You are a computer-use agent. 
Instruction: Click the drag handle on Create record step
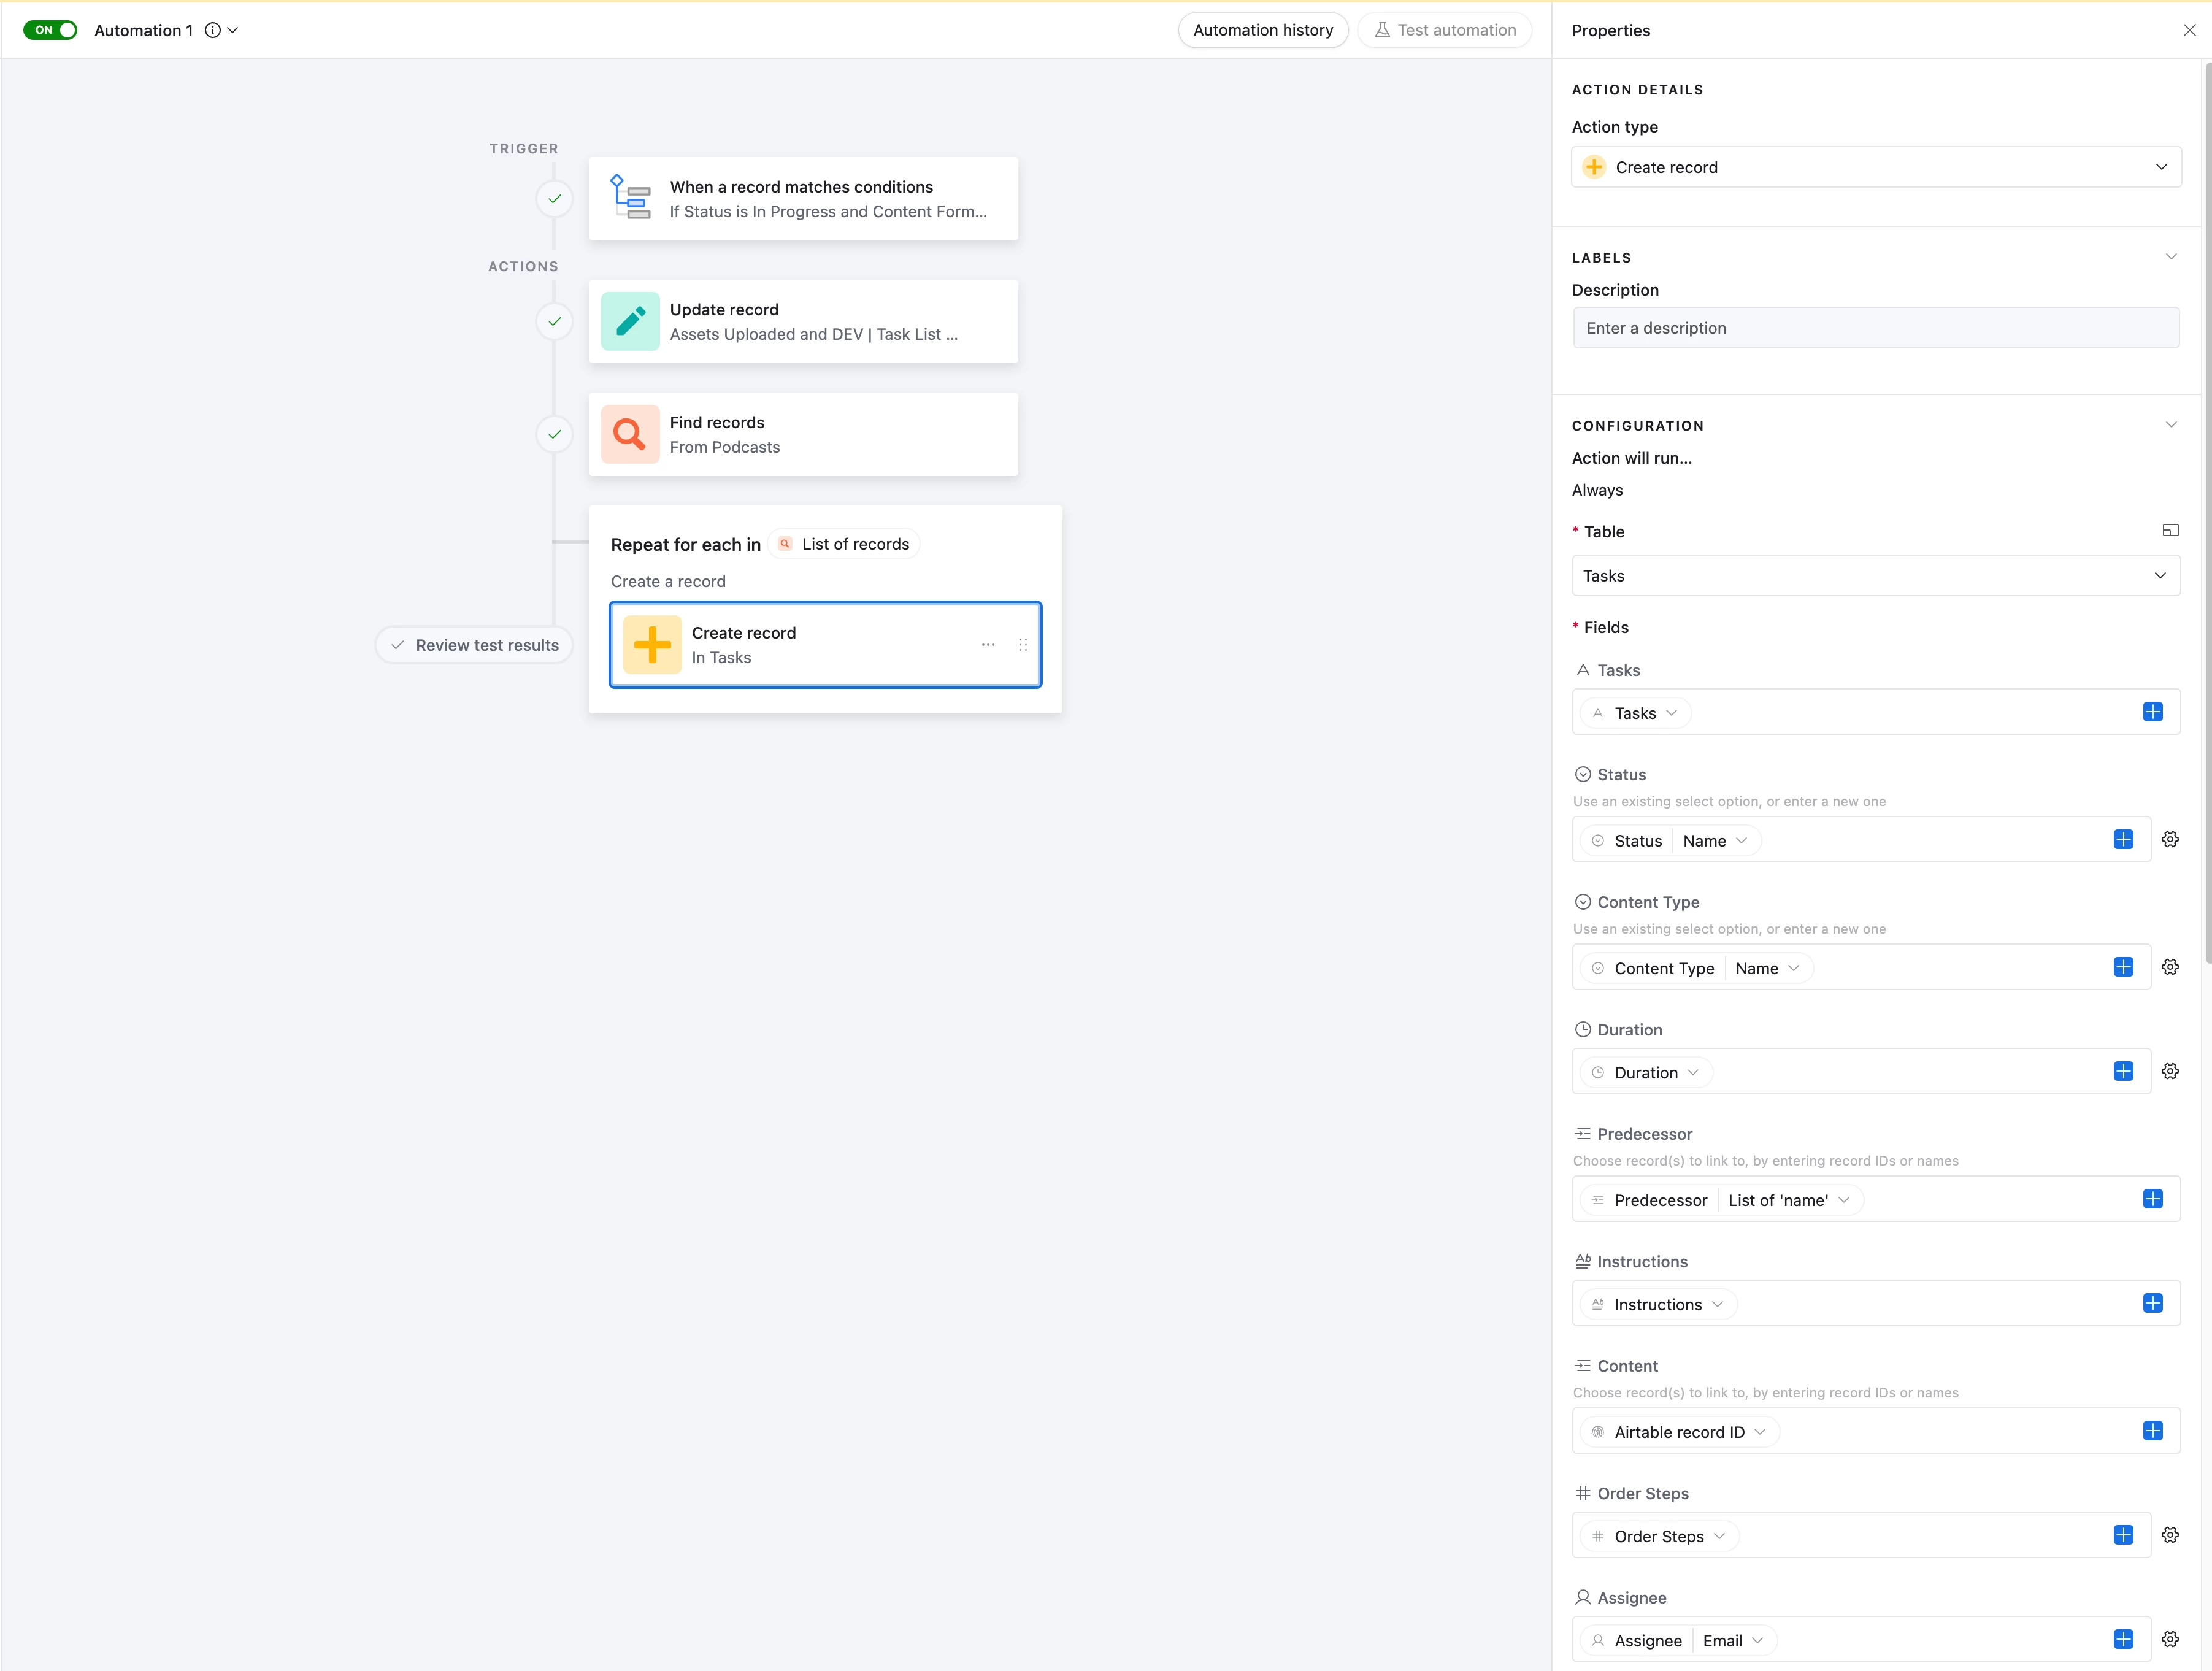pos(1022,645)
